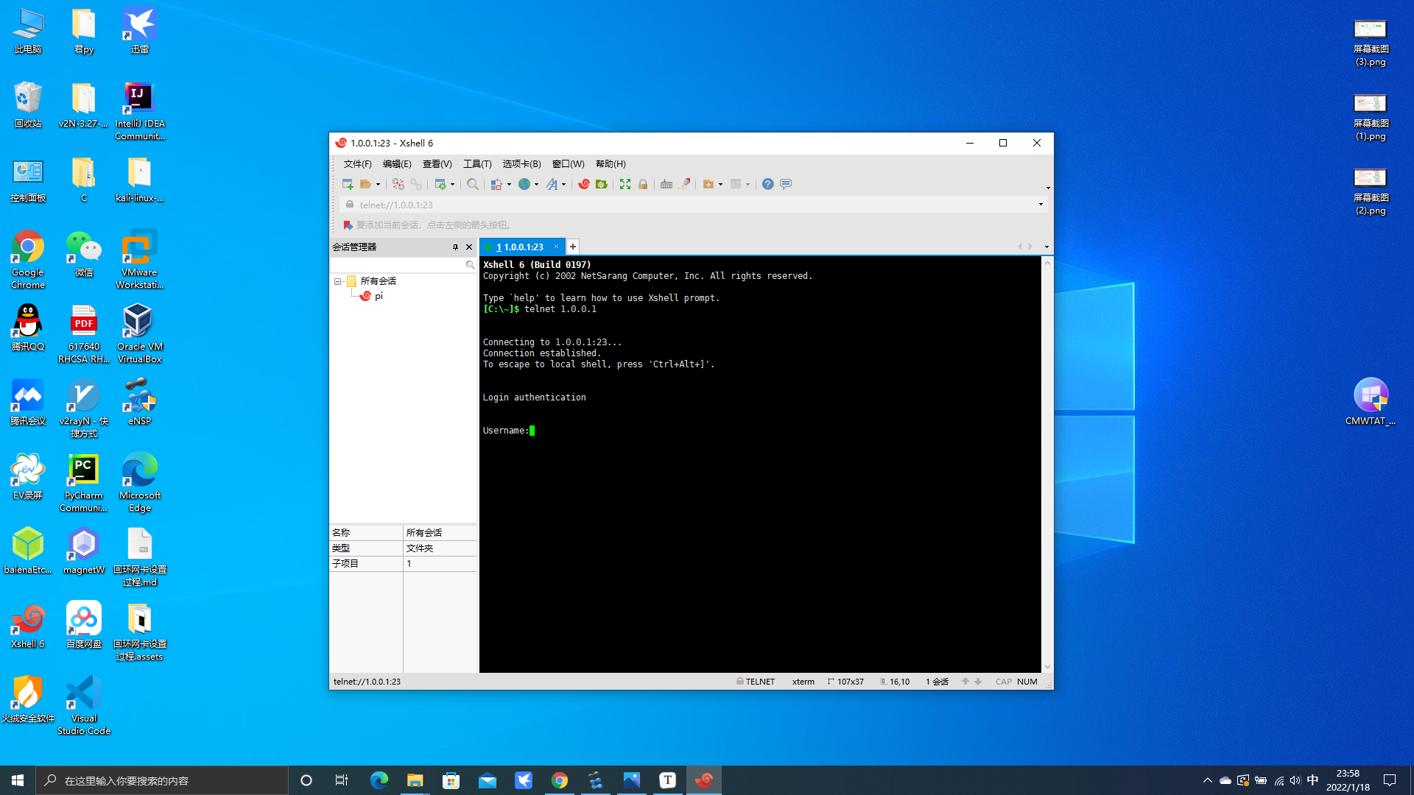Image resolution: width=1414 pixels, height=795 pixels.
Task: Expand the address bar history dropdown
Action: [x=1041, y=205]
